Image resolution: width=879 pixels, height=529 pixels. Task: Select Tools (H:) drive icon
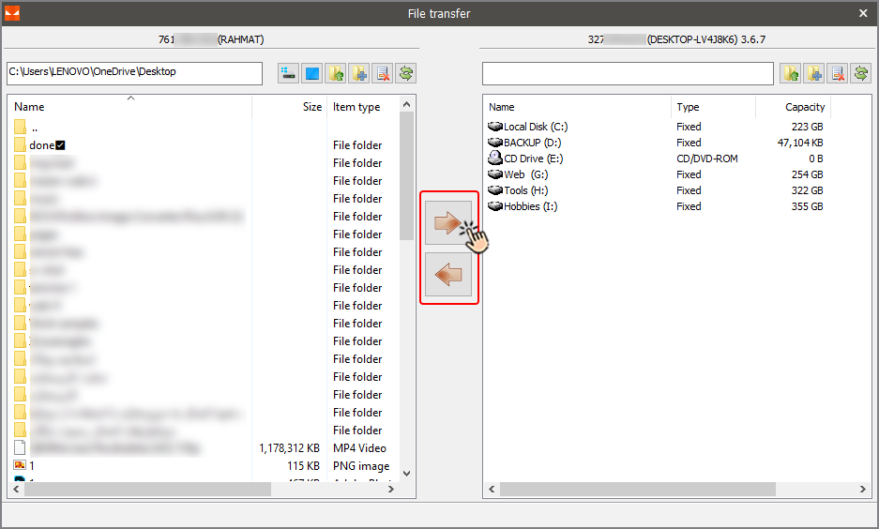click(x=495, y=190)
